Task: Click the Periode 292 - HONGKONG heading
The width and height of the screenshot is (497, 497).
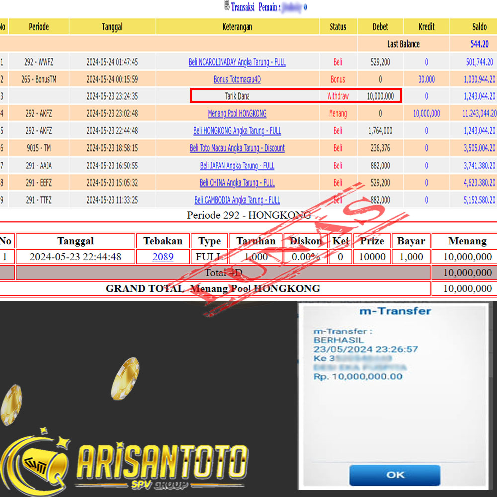Action: pyautogui.click(x=249, y=215)
